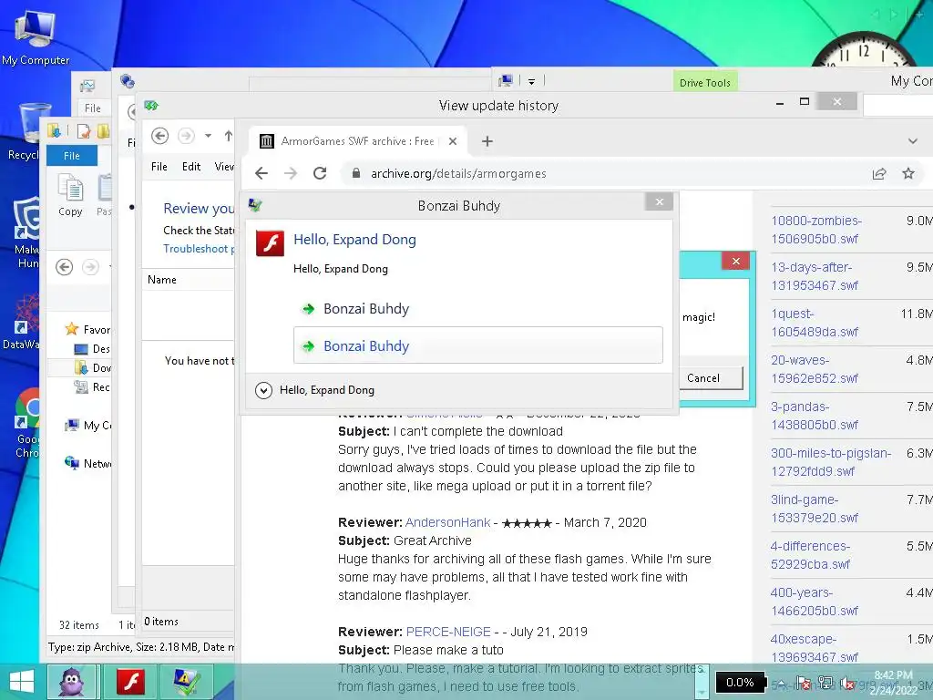The width and height of the screenshot is (933, 700).
Task: Click Back arrow in the file Explorer window
Action: [x=65, y=267]
